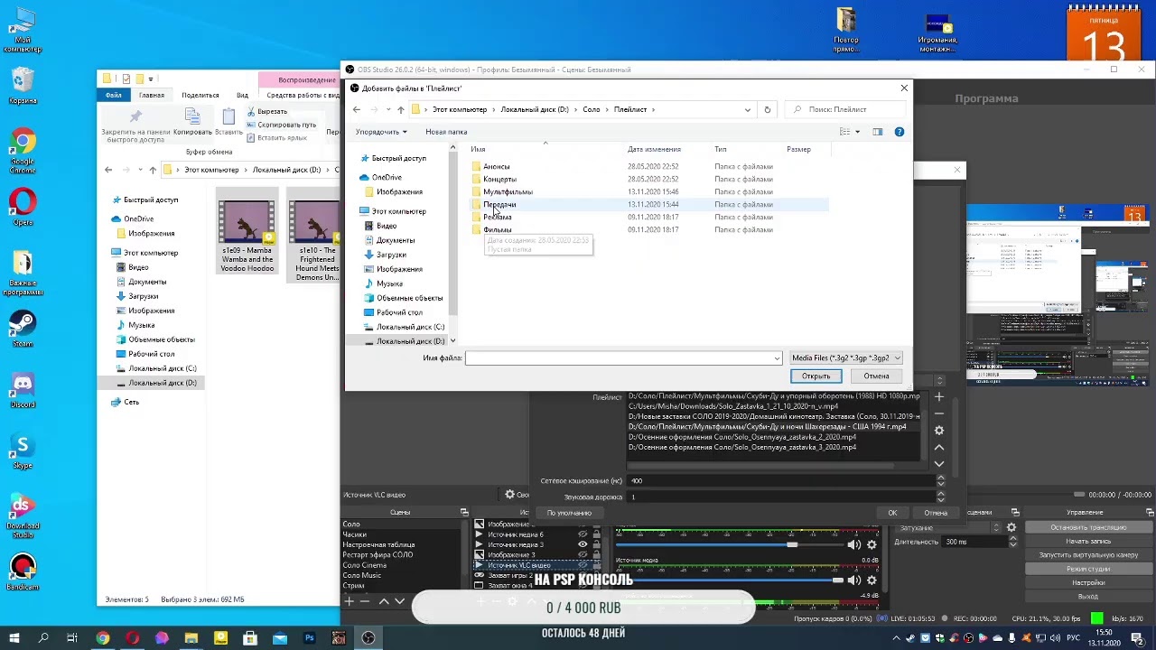Click Остановить трансляцию in OBS controls

(1088, 527)
